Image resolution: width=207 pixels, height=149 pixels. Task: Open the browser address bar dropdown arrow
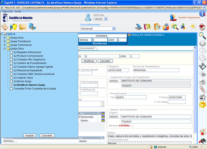pyautogui.click(x=204, y=8)
